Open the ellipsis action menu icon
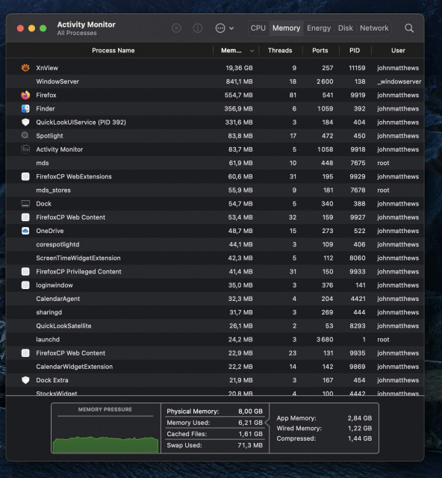 [x=220, y=28]
